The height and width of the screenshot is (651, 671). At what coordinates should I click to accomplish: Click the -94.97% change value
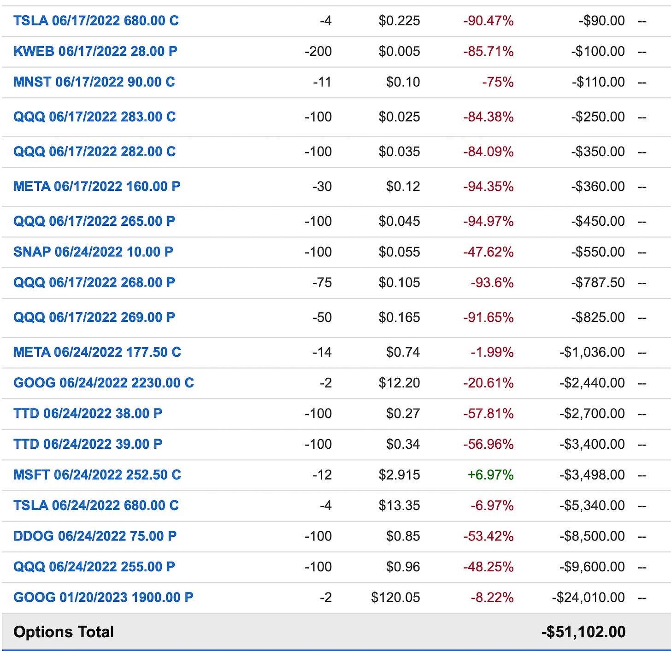(489, 221)
